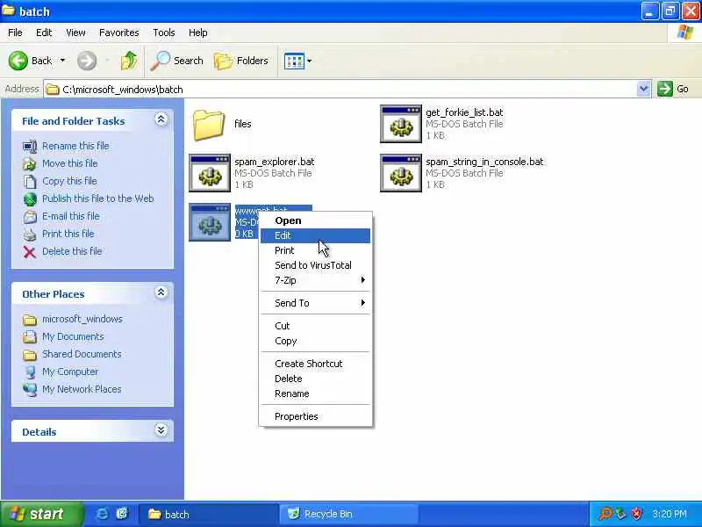Select spam_explorer.bat file icon

tap(210, 173)
